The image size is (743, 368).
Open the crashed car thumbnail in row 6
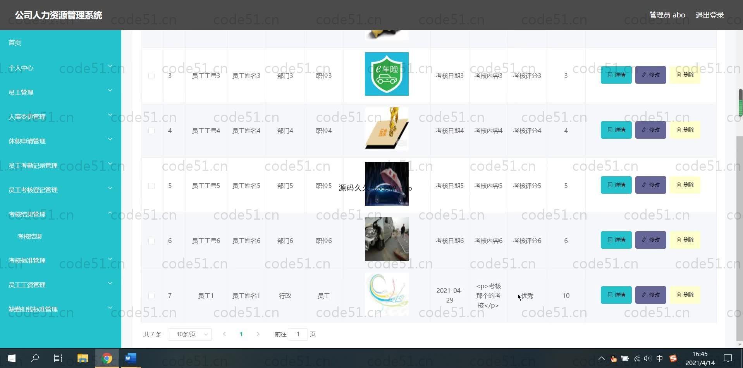(x=387, y=239)
